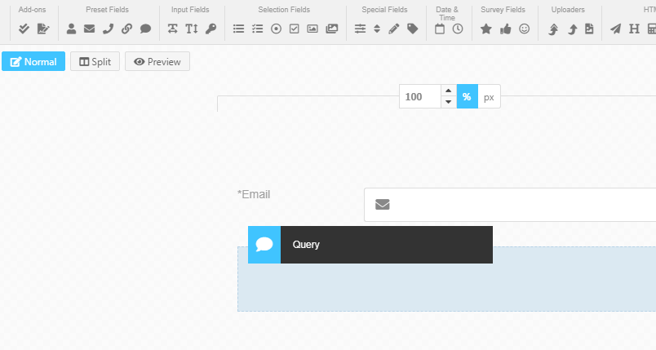Image resolution: width=656 pixels, height=350 pixels.
Task: Decrease the form width value
Action: [449, 102]
